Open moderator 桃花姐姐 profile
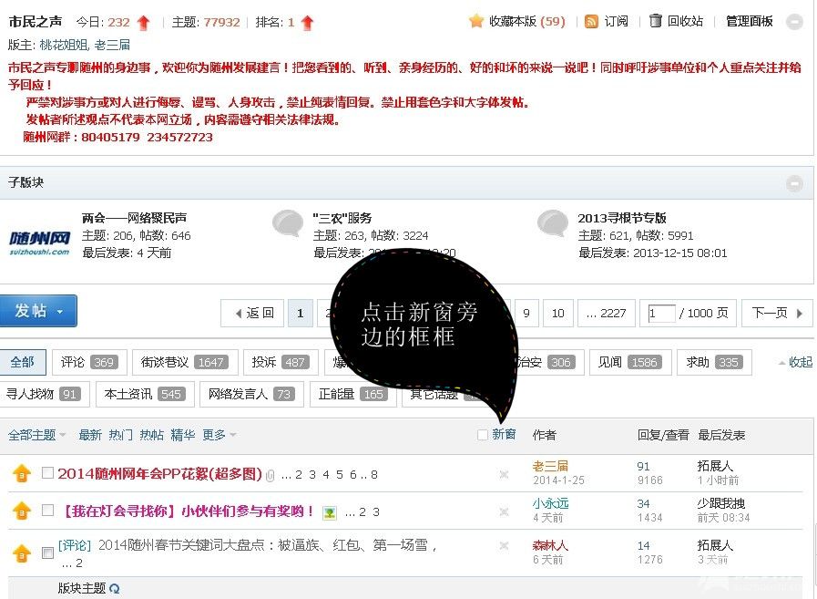Screen dimensions: 817x599 (x=64, y=45)
